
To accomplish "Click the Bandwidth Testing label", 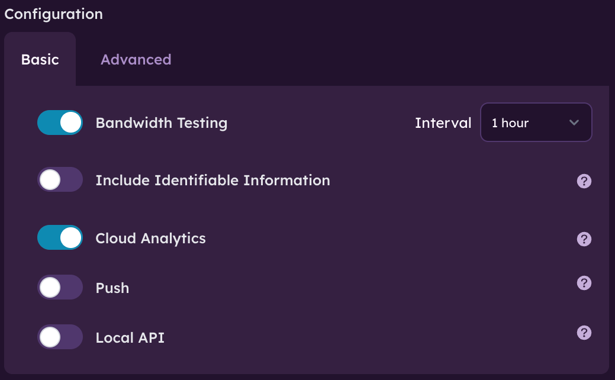I will [x=162, y=123].
